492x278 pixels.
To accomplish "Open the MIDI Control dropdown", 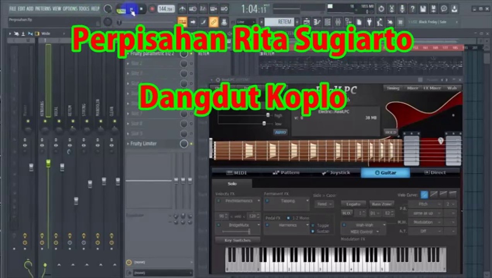I will point(363,232).
